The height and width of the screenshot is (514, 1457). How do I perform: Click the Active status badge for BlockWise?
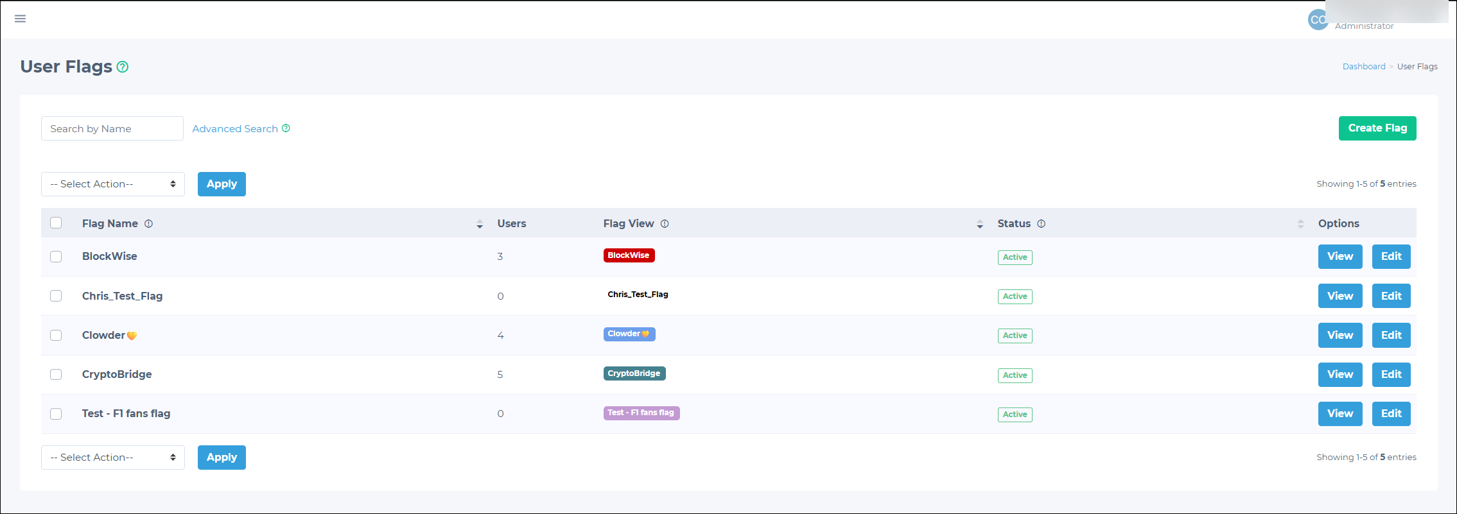[1015, 257]
